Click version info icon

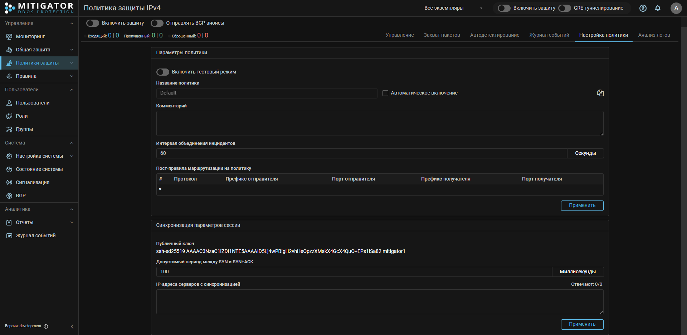(x=46, y=326)
